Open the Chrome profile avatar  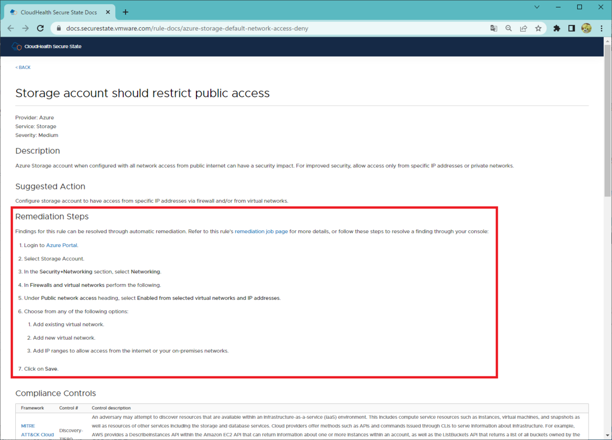586,29
